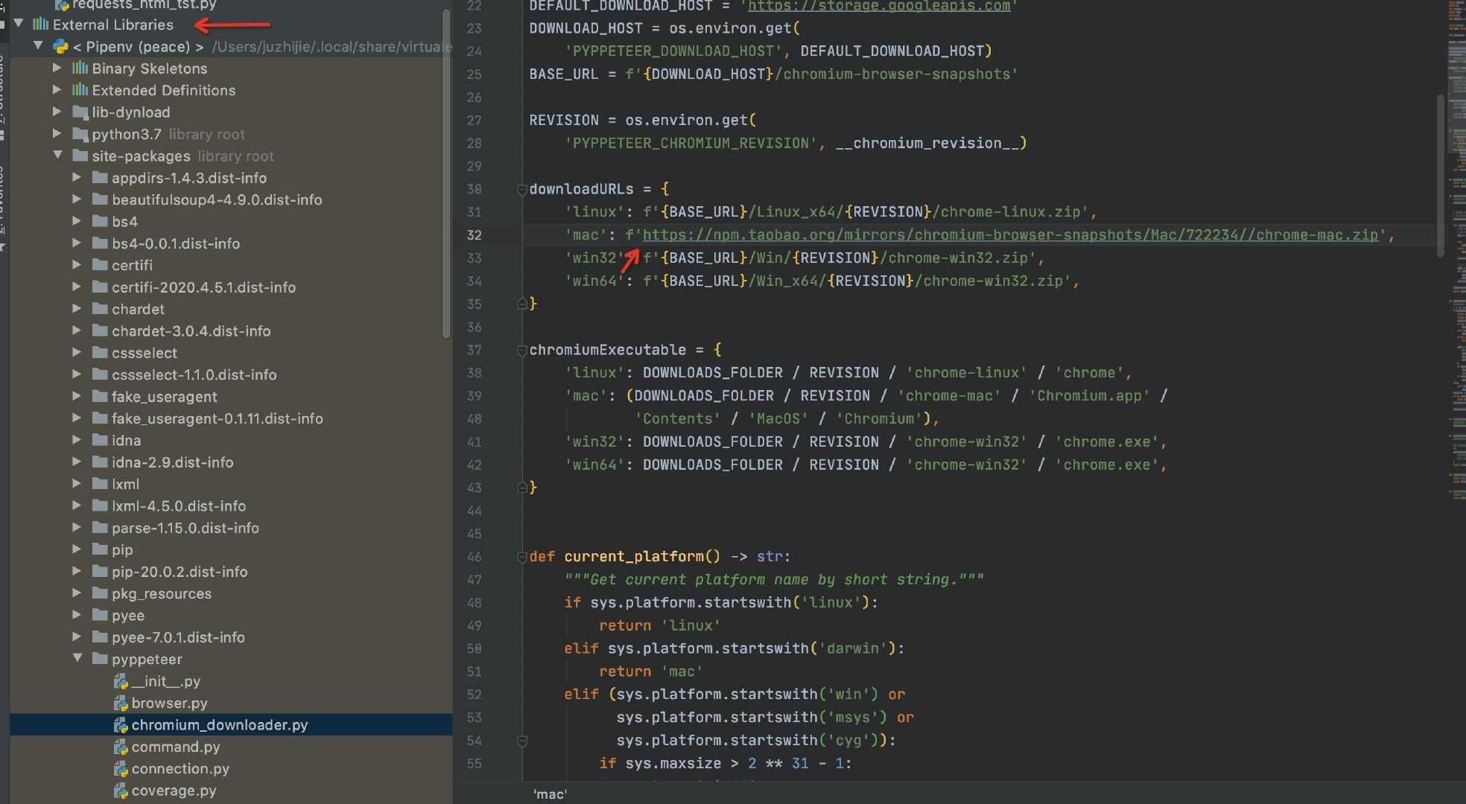
Task: Select coverage.py file in the tree
Action: click(174, 791)
